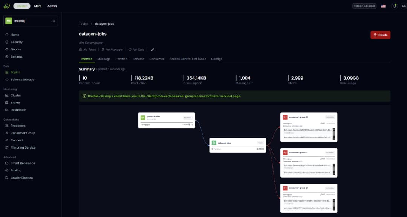Image resolution: width=407 pixels, height=217 pixels.
Task: Edit tags using the pencil icon
Action: click(x=152, y=49)
